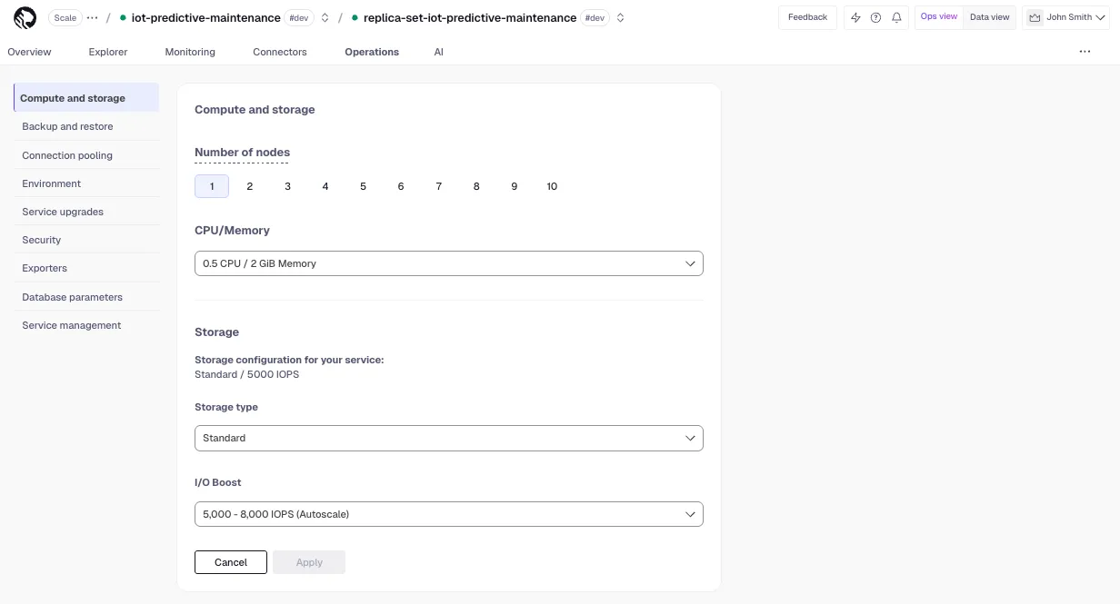Open the lightning bolt quick actions icon
This screenshot has height=604, width=1120.
click(x=855, y=17)
